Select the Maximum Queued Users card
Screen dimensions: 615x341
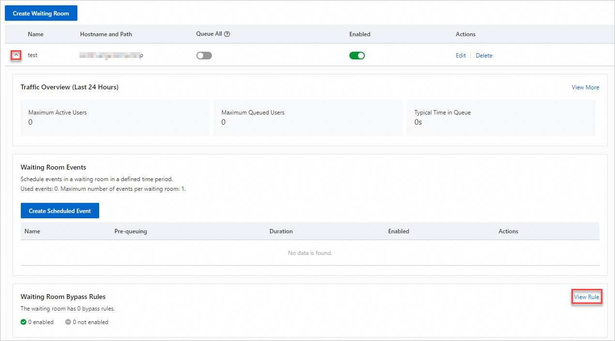point(308,118)
